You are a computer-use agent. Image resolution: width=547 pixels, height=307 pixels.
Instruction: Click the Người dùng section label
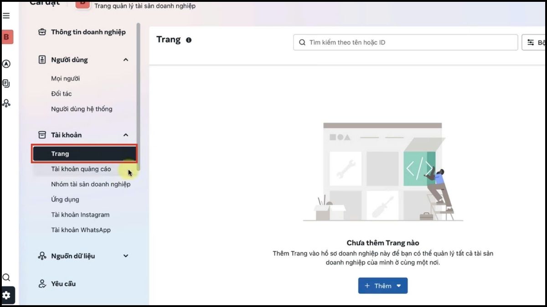(x=69, y=60)
